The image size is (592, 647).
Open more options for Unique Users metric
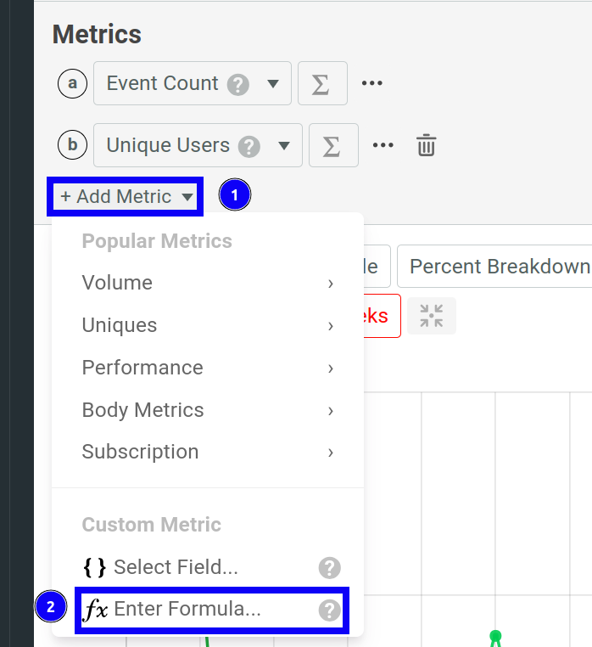coord(383,146)
